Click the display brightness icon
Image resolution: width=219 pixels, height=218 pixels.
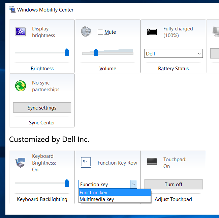tap(20, 32)
